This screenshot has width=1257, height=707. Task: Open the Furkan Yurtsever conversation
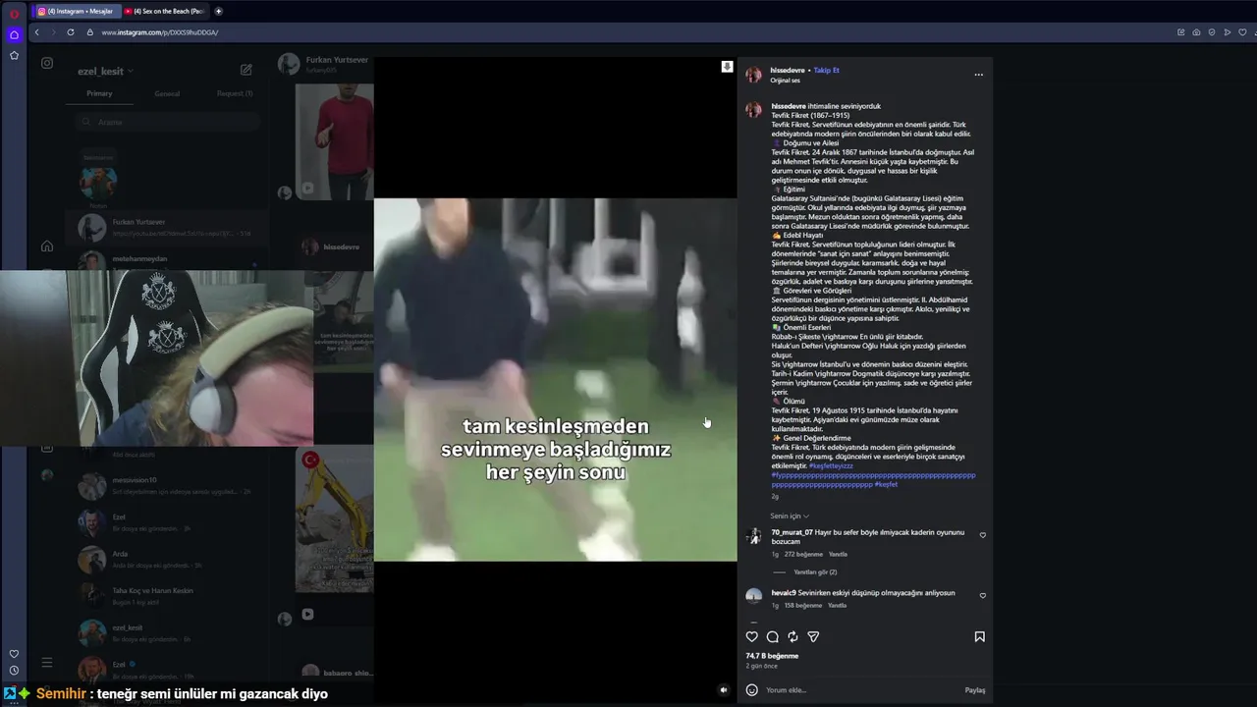(167, 228)
